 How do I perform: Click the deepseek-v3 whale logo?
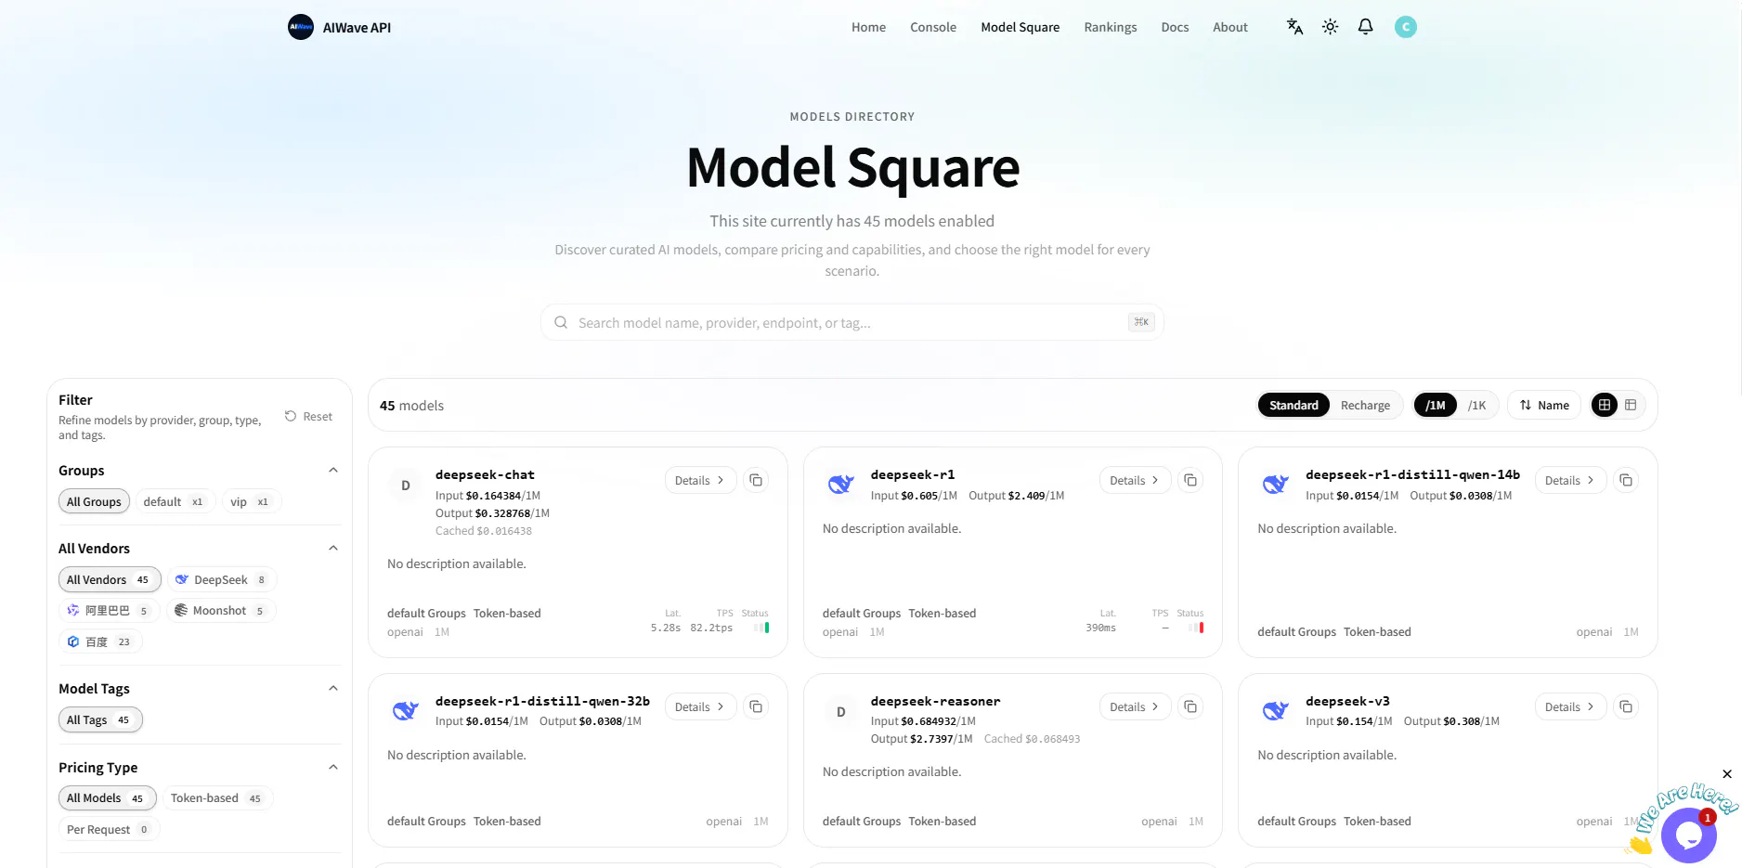[x=1276, y=710]
